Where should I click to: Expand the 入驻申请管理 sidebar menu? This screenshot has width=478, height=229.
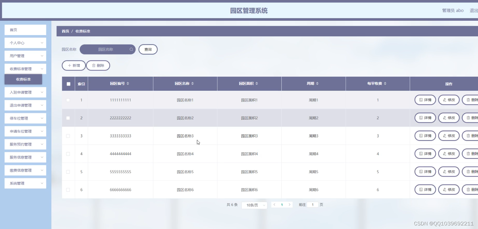click(25, 92)
